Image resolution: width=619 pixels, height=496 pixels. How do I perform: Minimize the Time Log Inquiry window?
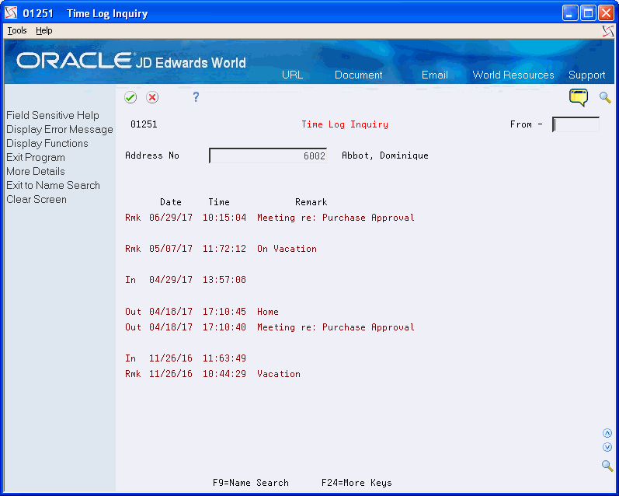point(570,13)
